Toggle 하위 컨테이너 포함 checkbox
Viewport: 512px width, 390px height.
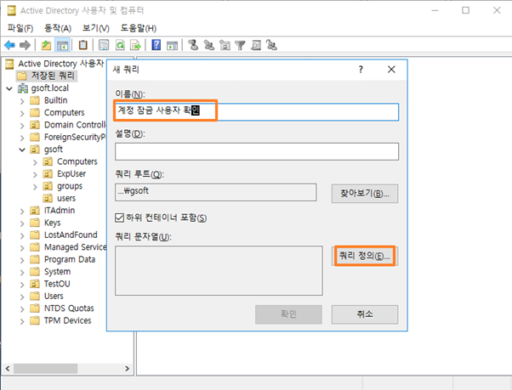click(119, 218)
